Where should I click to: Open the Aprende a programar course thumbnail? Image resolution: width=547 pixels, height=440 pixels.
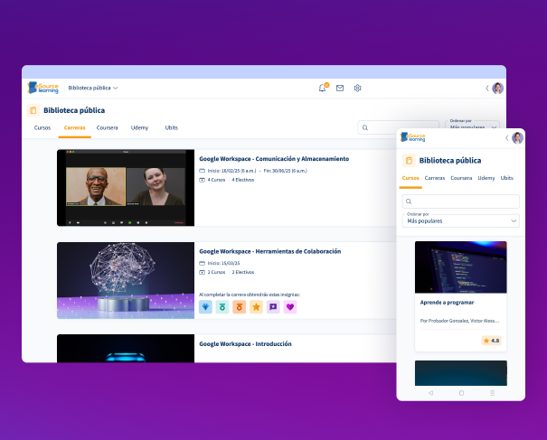(461, 267)
